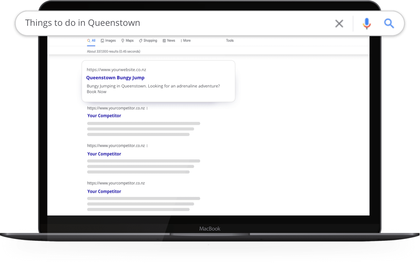
Task: Click the Bungy Jumping in Queenstown description snippet
Action: pos(153,89)
